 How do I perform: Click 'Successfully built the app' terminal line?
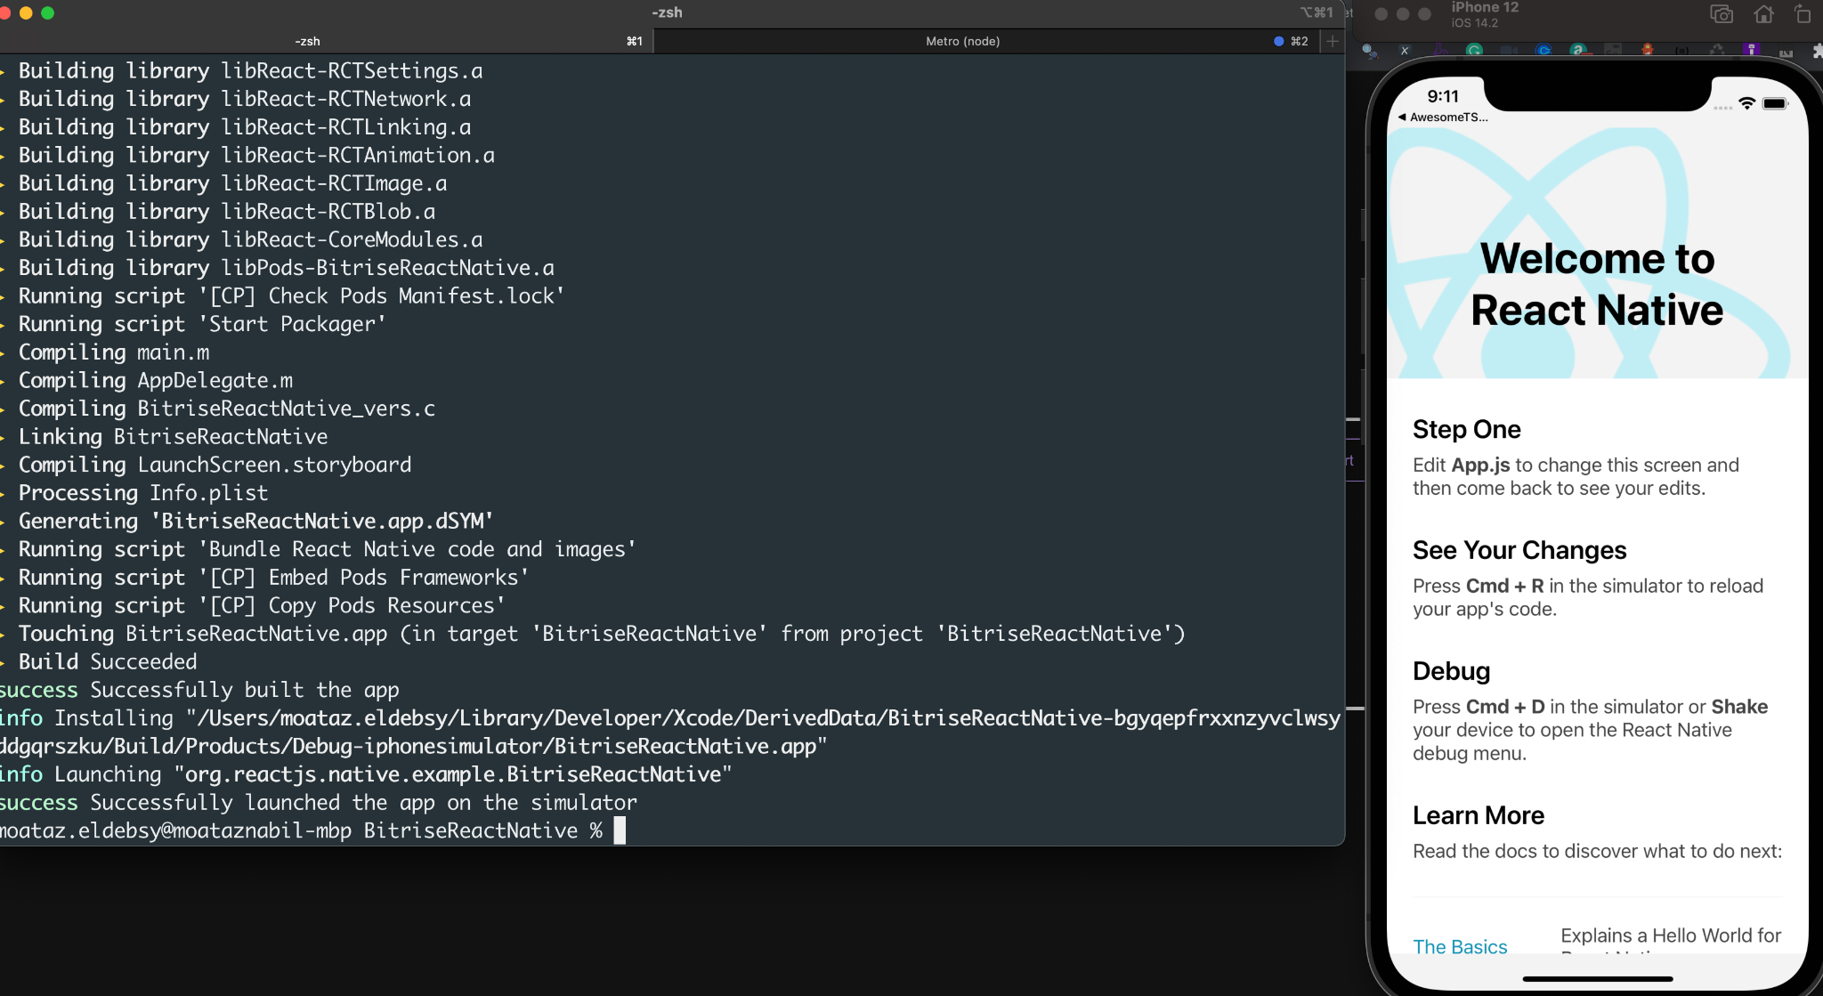pos(199,690)
